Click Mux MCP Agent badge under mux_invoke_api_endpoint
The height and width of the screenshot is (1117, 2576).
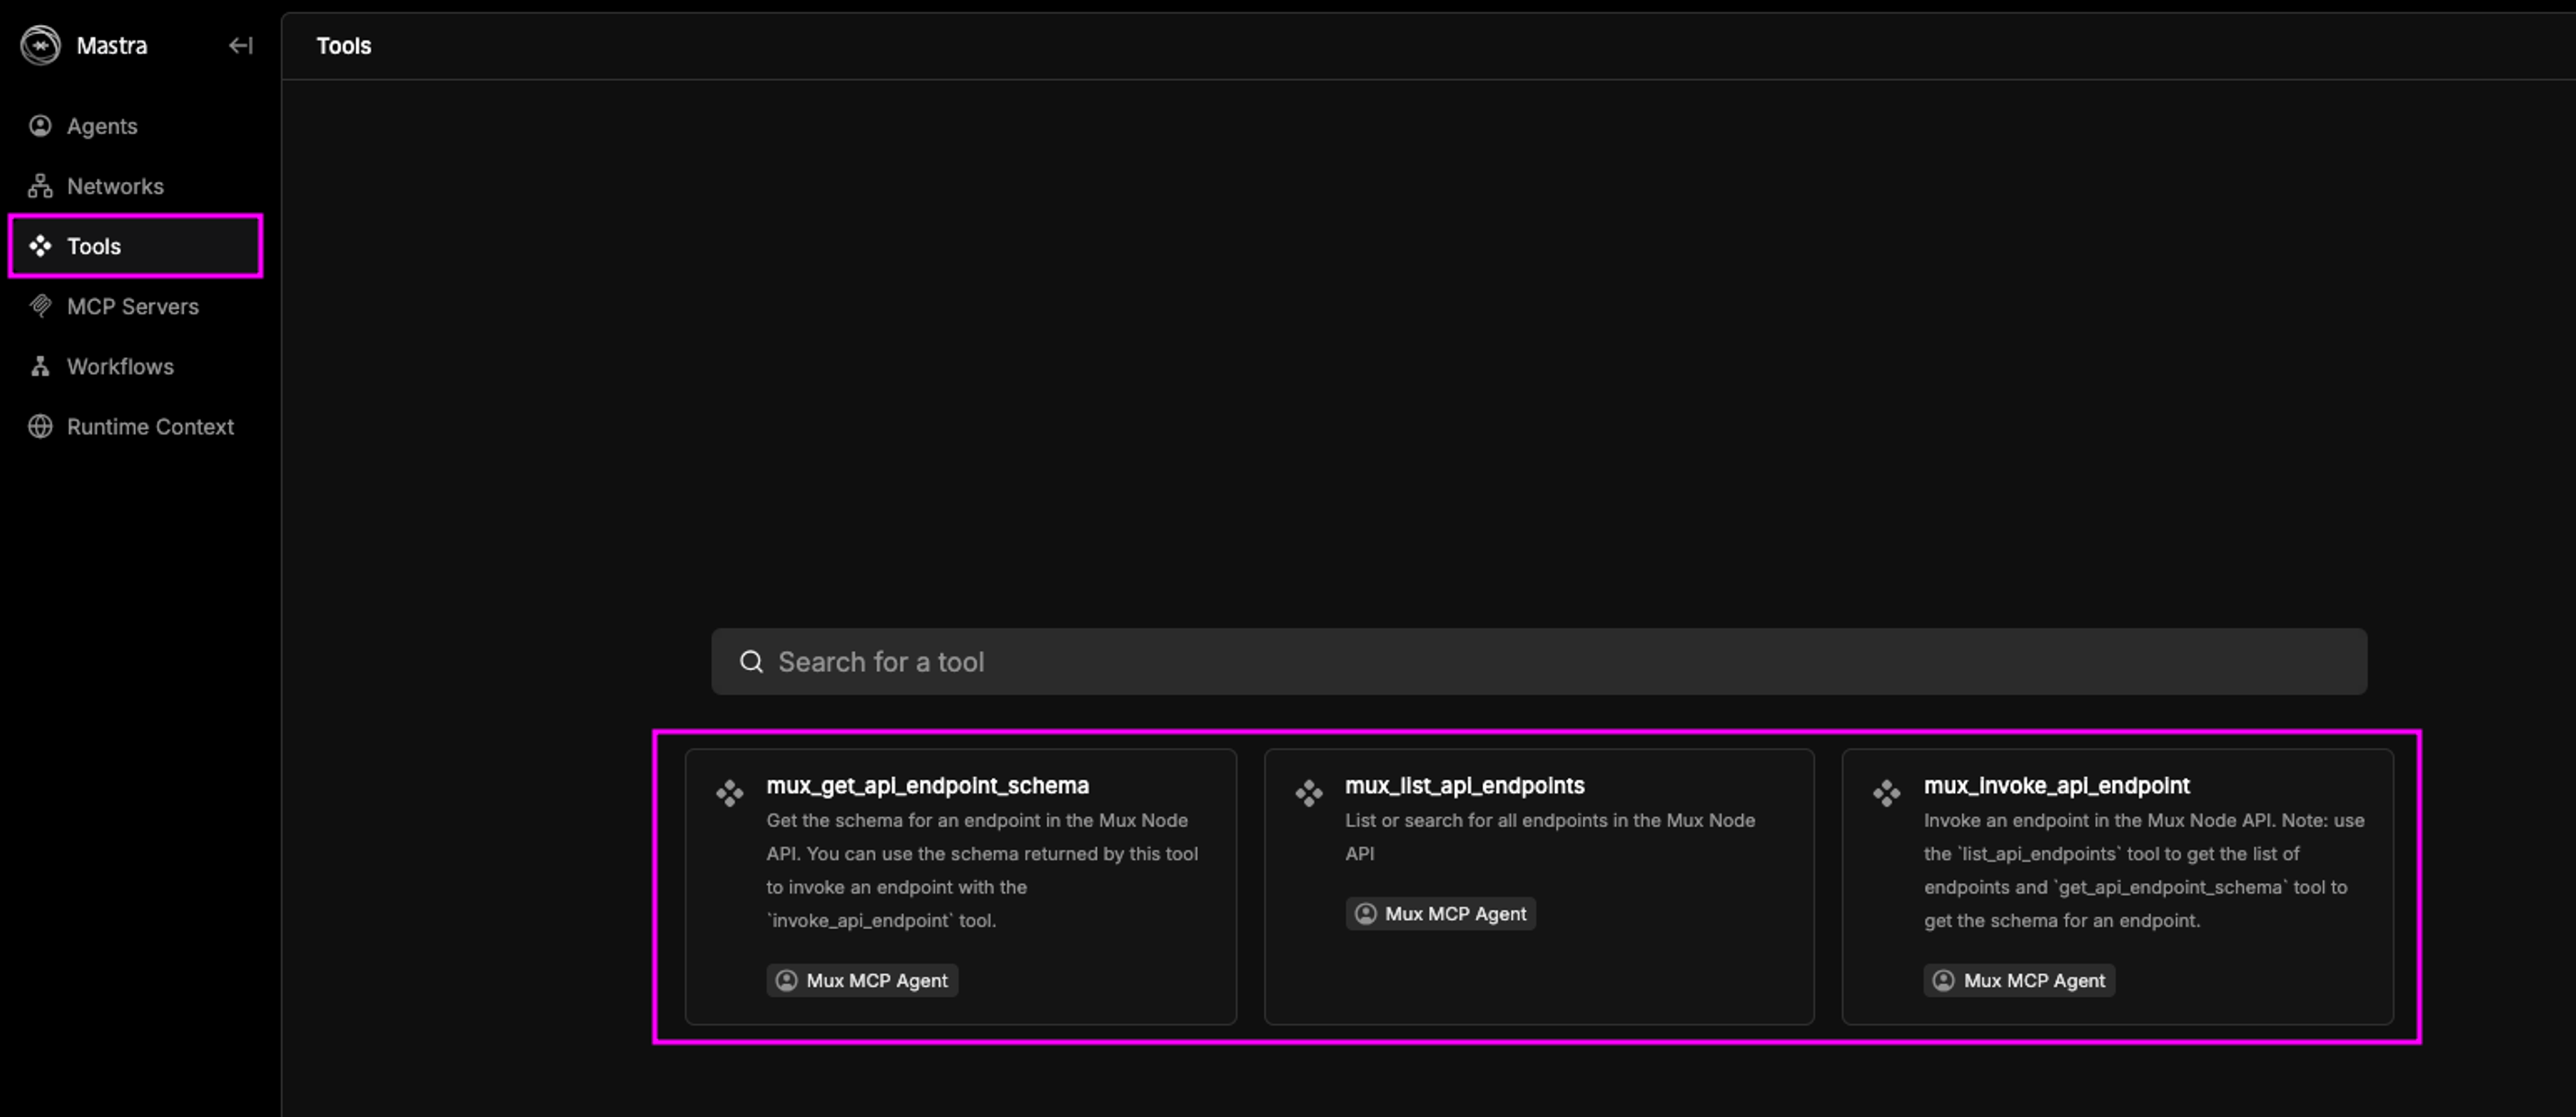tap(2018, 981)
